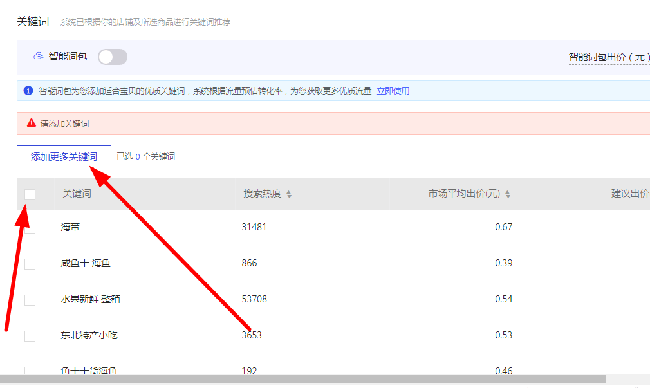Click the average bid value 0.54
Viewport: 650px width, 388px height.
point(504,299)
